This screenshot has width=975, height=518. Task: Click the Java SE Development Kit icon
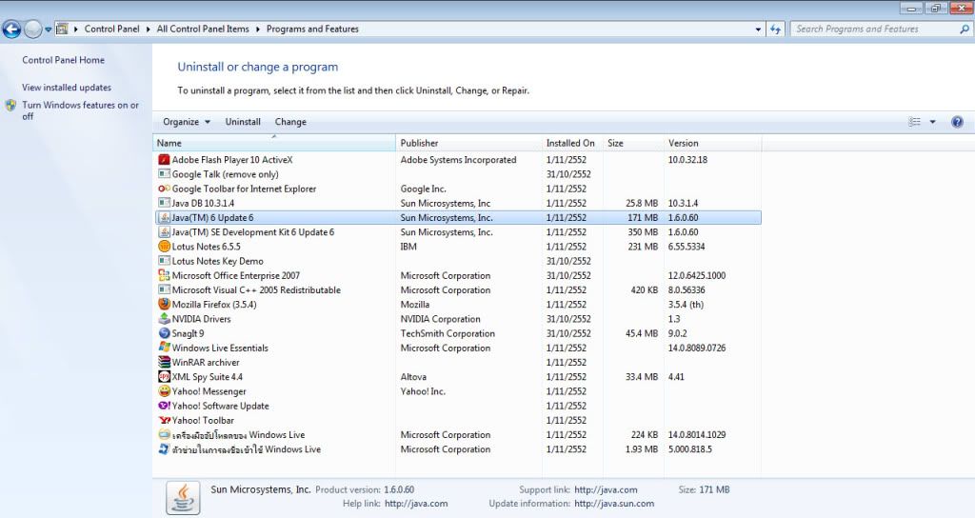pos(164,232)
